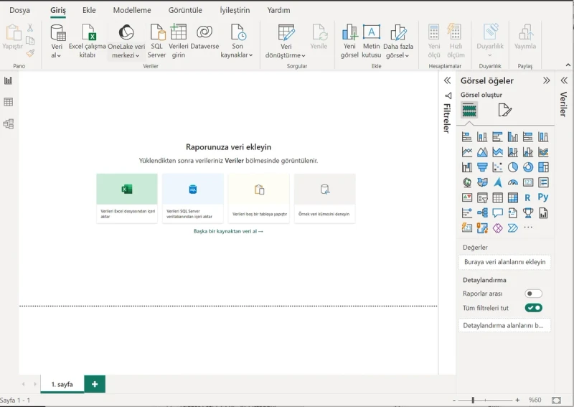This screenshot has height=407, width=574.
Task: Select the Build visual (Görsel oluştur) tab icon
Action: (x=469, y=110)
